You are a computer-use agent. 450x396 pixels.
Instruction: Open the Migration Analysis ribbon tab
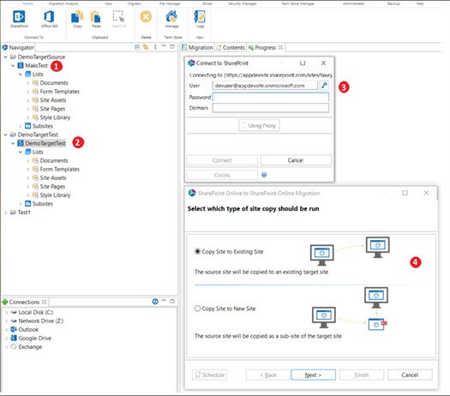(63, 3)
